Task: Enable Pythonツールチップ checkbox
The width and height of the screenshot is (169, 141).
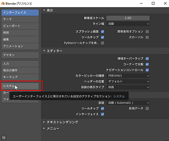Action: 103,43
